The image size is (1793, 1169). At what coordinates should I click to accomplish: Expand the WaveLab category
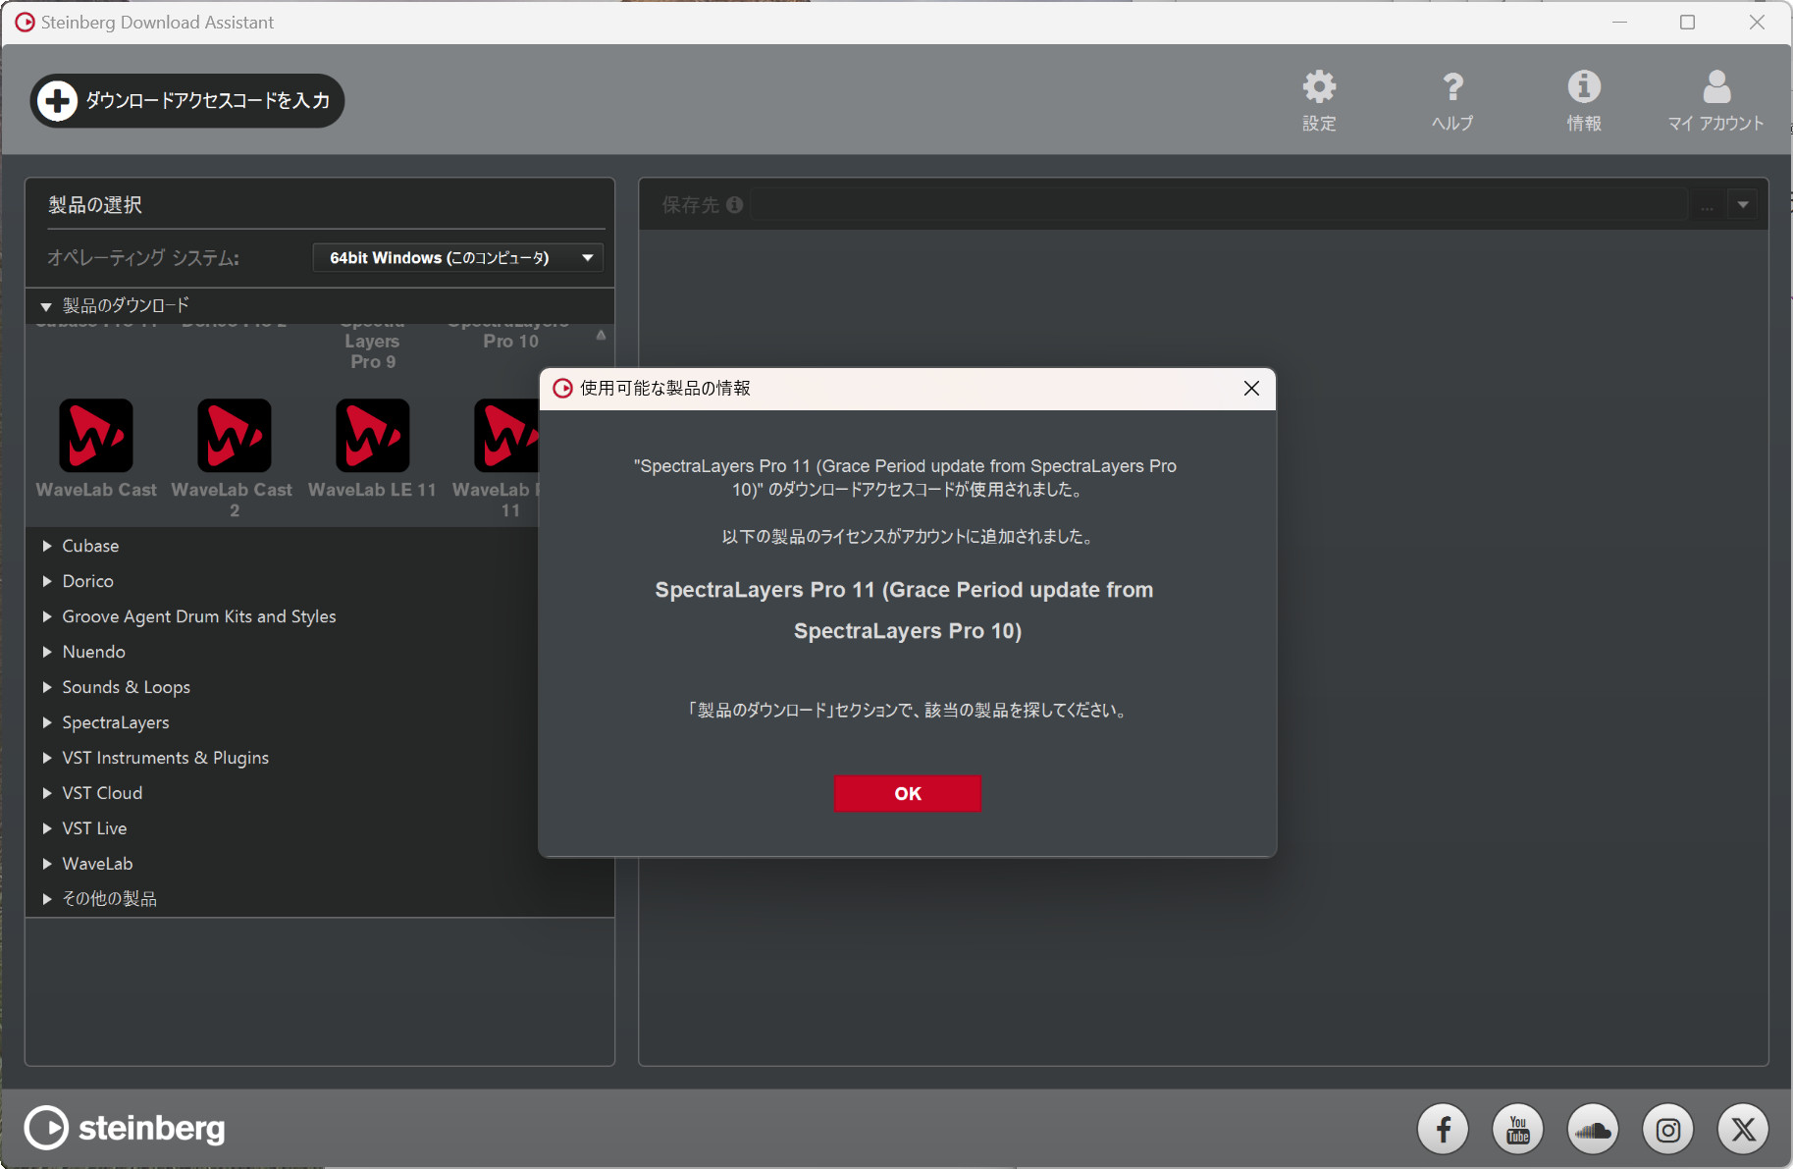tap(46, 864)
